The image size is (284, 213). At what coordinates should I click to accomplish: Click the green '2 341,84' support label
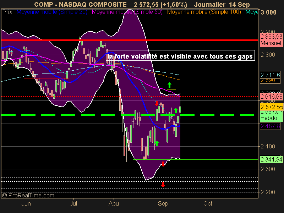[271, 159]
